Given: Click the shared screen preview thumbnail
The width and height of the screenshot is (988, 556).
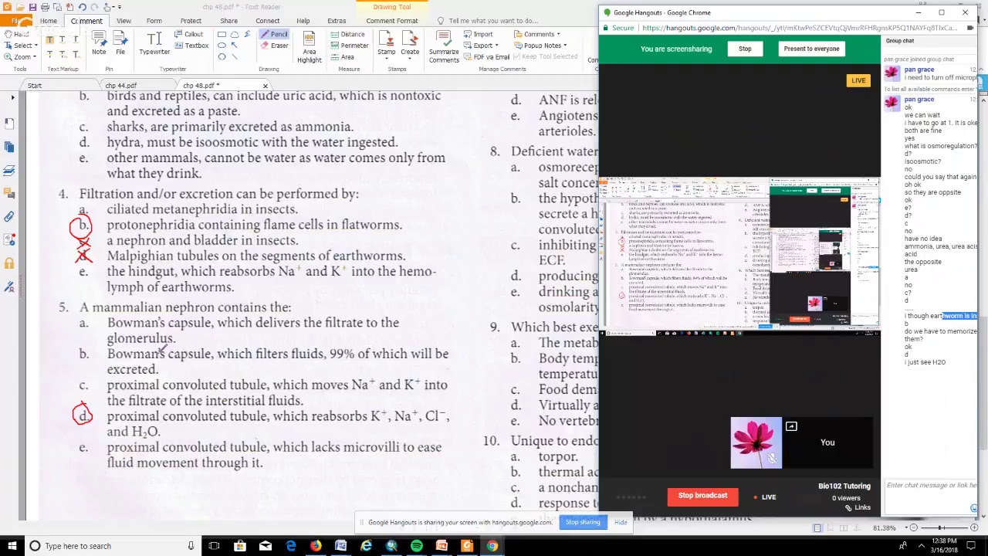Looking at the screenshot, I should click(x=739, y=256).
